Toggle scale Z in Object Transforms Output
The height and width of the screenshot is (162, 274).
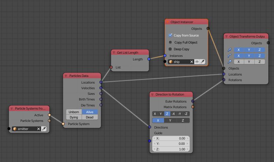[x=260, y=62]
